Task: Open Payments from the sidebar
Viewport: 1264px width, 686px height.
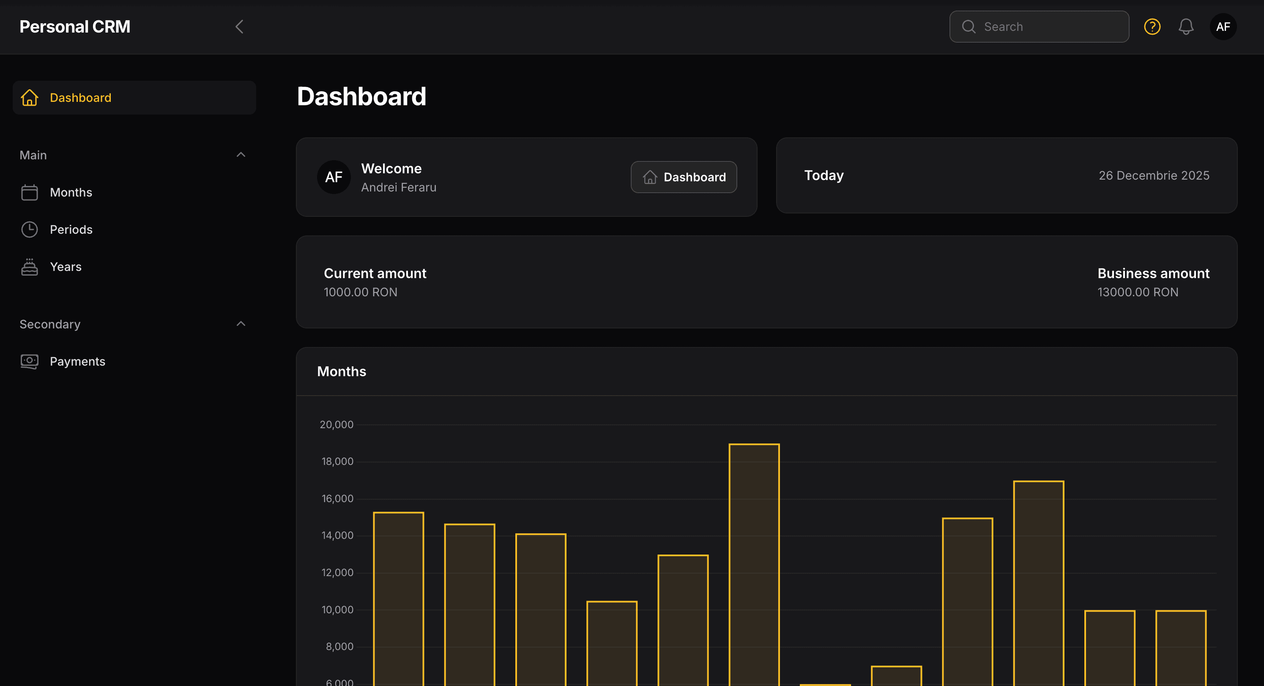Action: click(x=77, y=362)
